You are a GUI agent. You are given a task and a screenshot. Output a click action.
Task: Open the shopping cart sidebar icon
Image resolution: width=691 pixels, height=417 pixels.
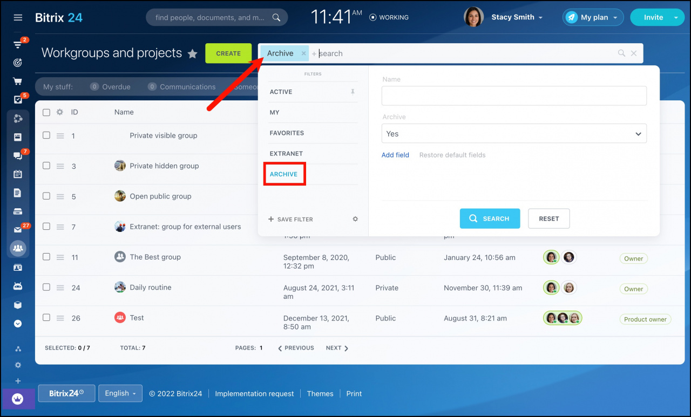pos(18,81)
